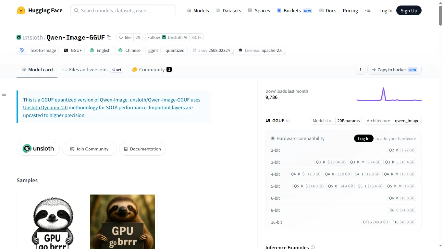
Task: Select the Q8_0 21.8 GB quantization
Action: 402,210
